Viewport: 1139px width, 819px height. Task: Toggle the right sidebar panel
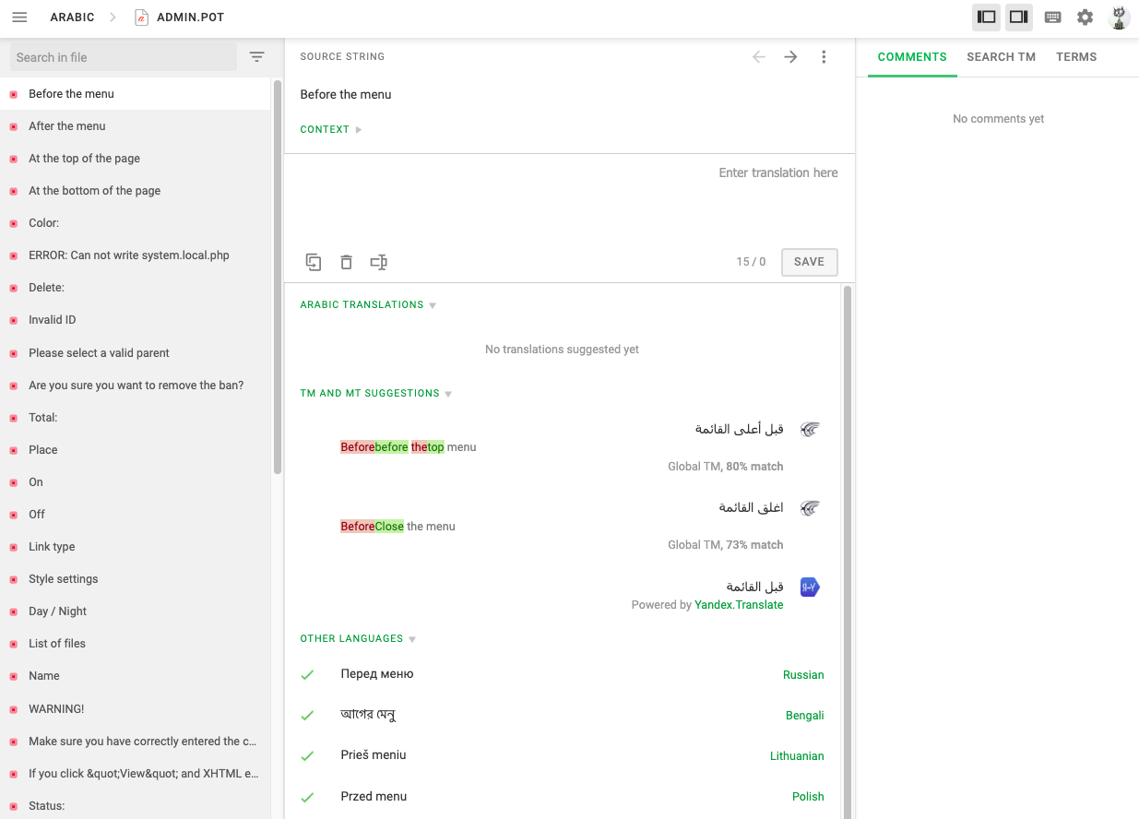pyautogui.click(x=1019, y=18)
